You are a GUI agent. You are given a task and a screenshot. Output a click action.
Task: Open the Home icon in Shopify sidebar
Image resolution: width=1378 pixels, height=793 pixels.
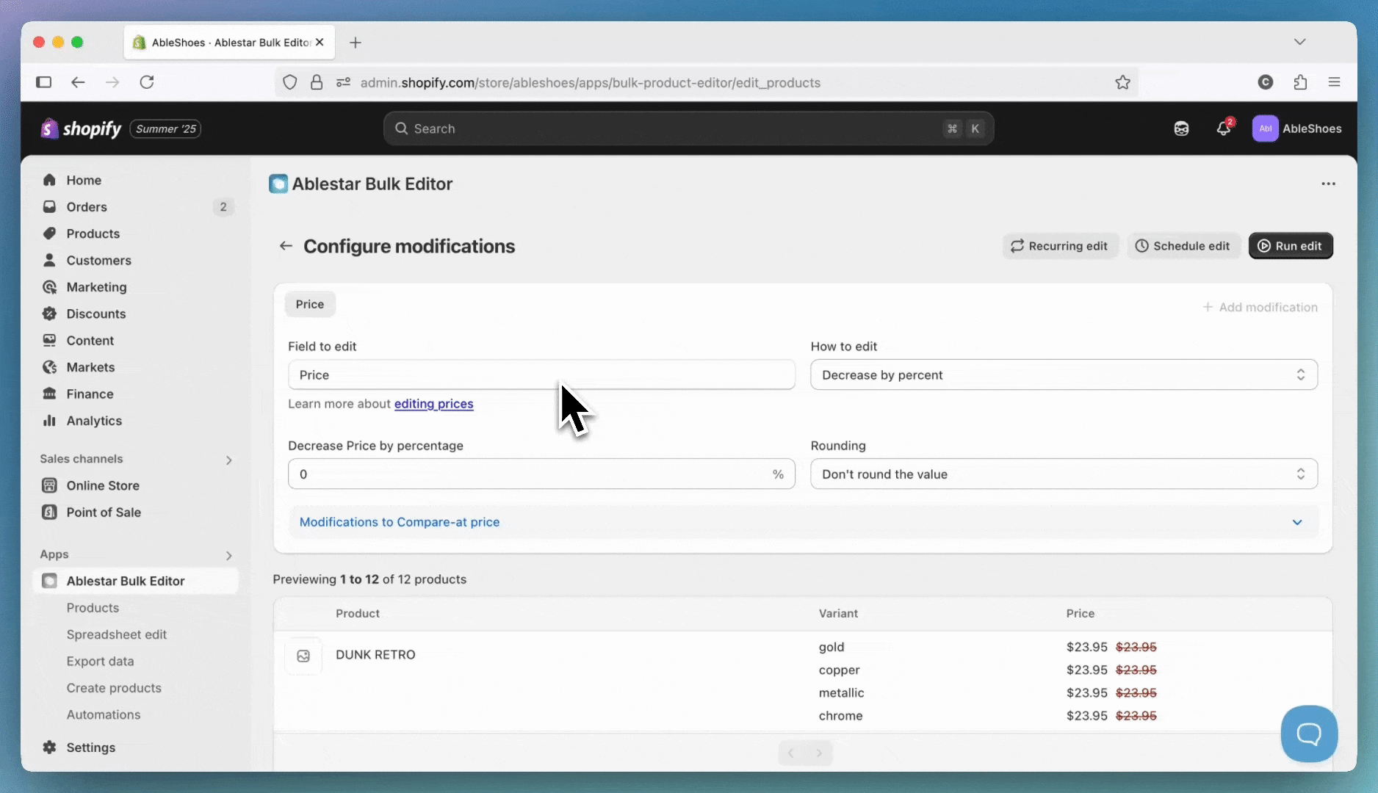tap(49, 180)
